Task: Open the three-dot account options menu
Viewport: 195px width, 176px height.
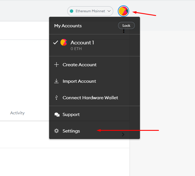Action: [124, 31]
